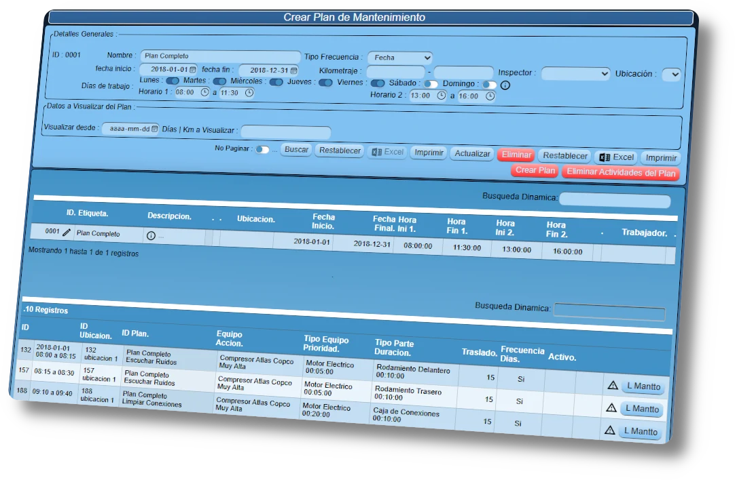
Task: Enable the Sábado workday switch
Action: (431, 84)
